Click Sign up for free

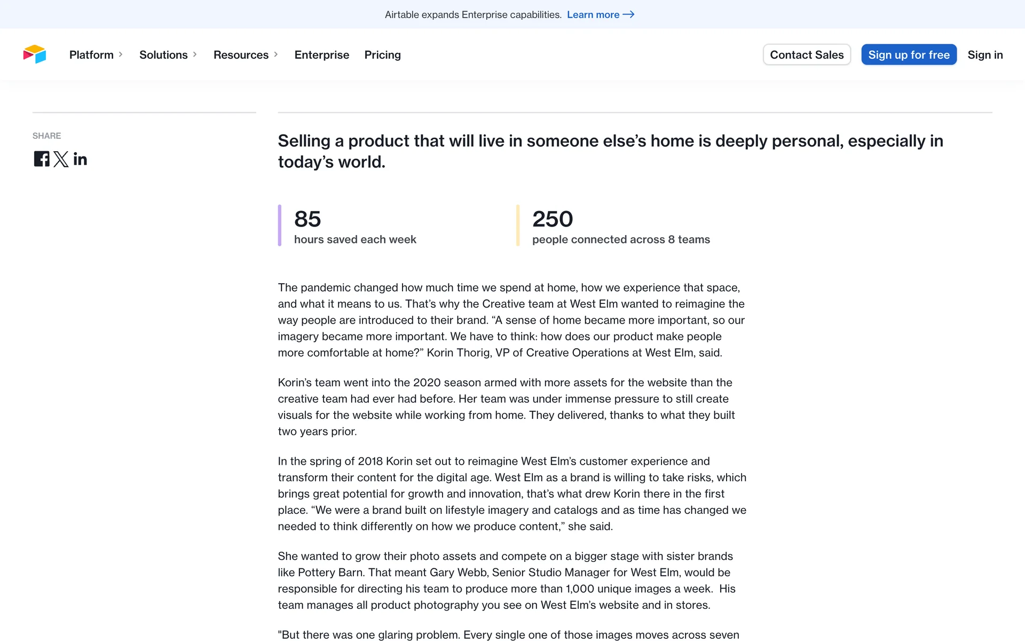(909, 54)
